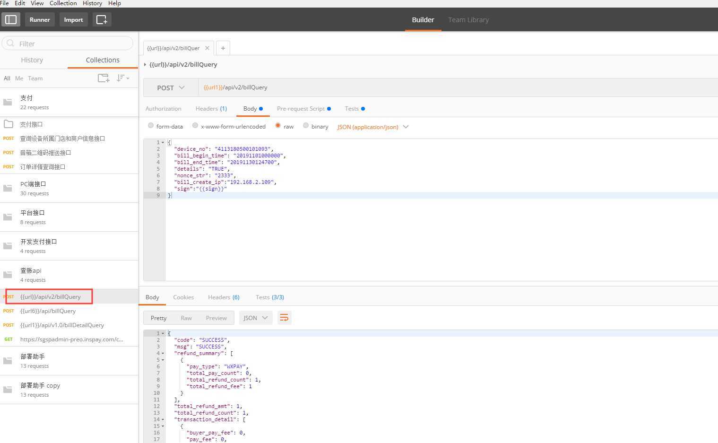Screen dimensions: 718x443
Task: Select x-www-form-urlencoded body type
Action: [195, 126]
